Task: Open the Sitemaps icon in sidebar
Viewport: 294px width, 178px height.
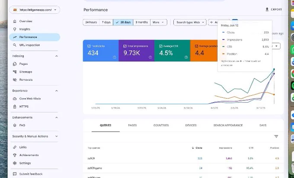Action: [15, 72]
